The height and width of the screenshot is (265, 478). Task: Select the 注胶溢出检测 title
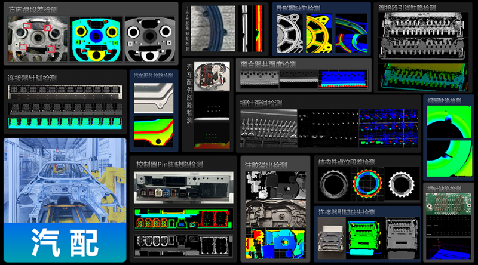tap(266, 164)
